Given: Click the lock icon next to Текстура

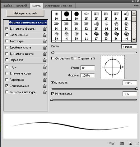Looking at the screenshot, I should pos(45,41).
